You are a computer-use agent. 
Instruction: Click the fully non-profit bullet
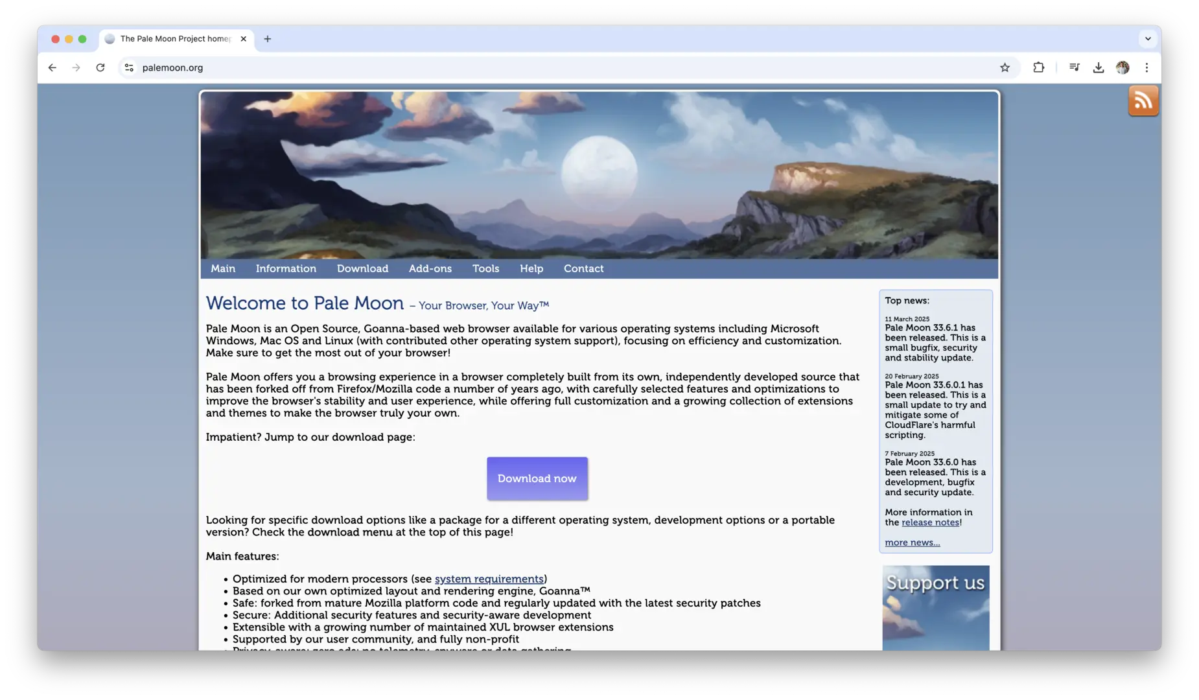pos(375,639)
